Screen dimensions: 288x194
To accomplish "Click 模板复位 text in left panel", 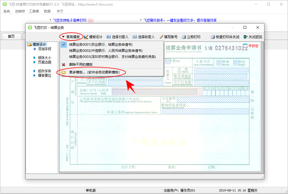I will pyautogui.click(x=44, y=75).
